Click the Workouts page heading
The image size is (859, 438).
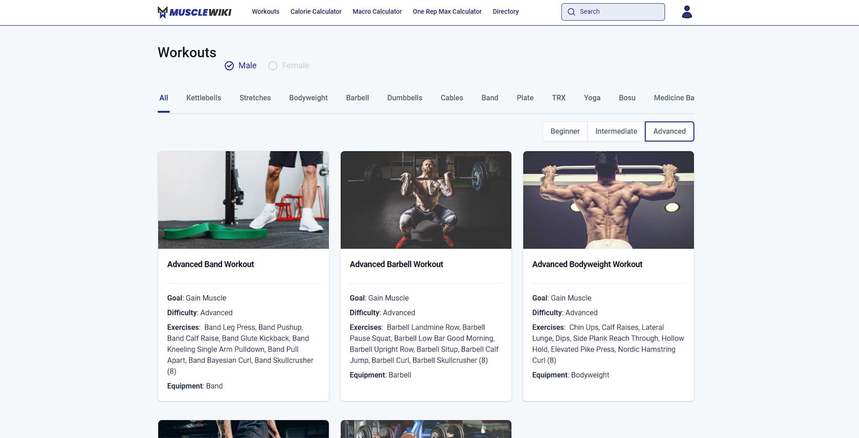[x=187, y=52]
